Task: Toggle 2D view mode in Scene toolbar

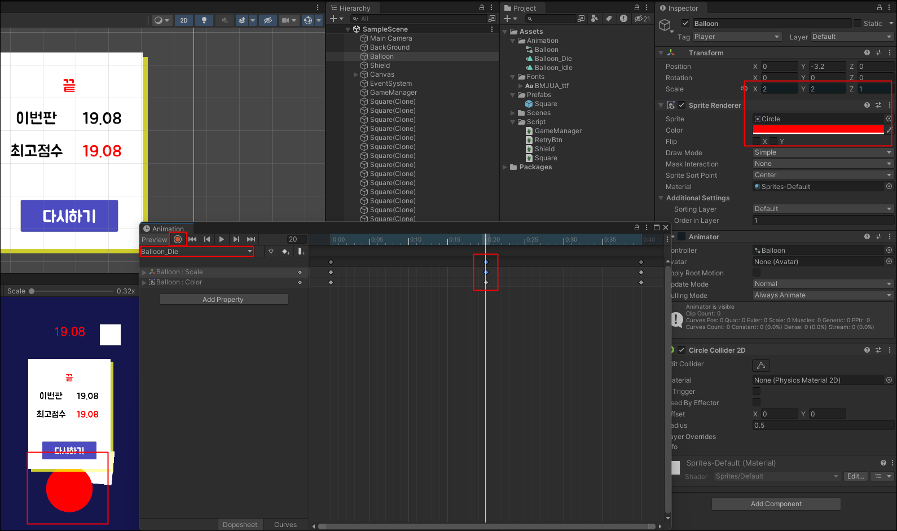Action: point(184,20)
